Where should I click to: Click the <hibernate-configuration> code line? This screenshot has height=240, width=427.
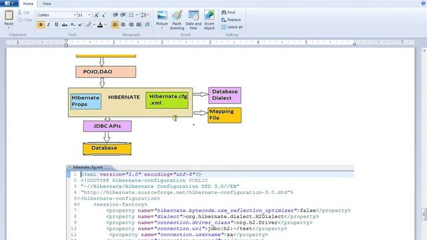(120, 199)
